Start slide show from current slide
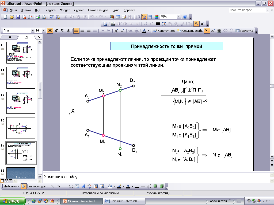 [x=11, y=181]
